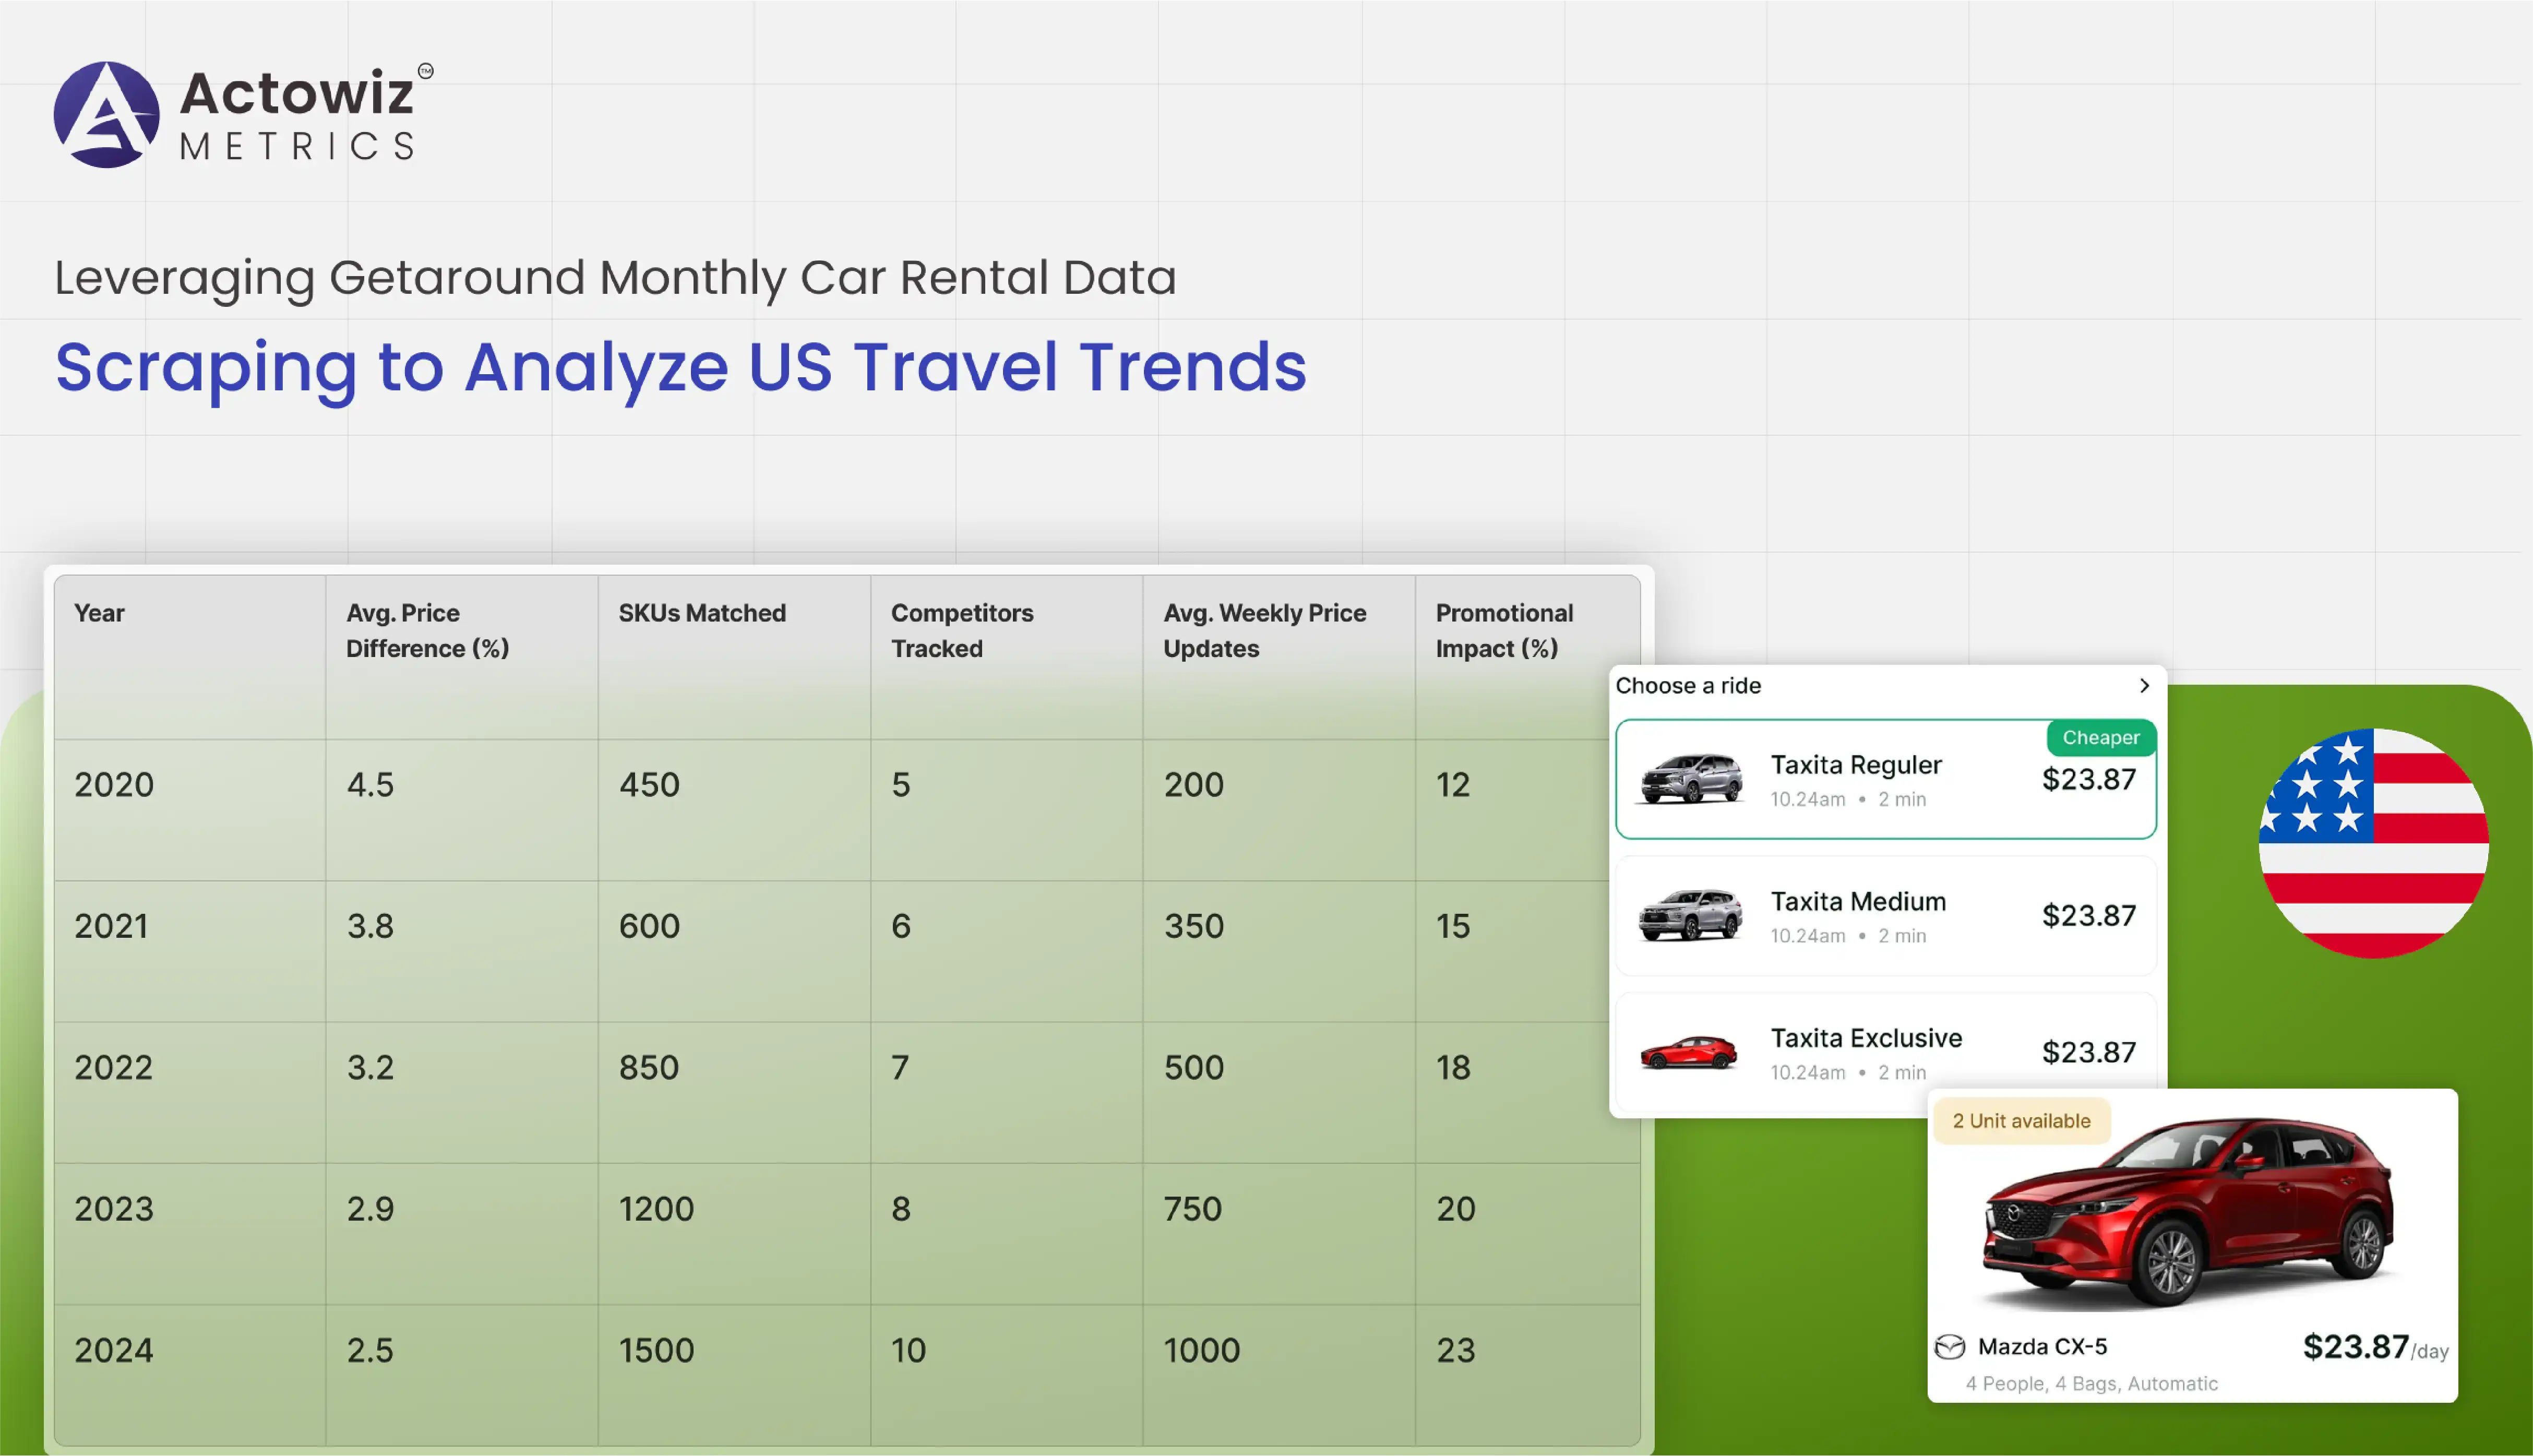The height and width of the screenshot is (1456, 2533).
Task: Click the Promotional Impact (%) column header
Action: (x=1503, y=630)
